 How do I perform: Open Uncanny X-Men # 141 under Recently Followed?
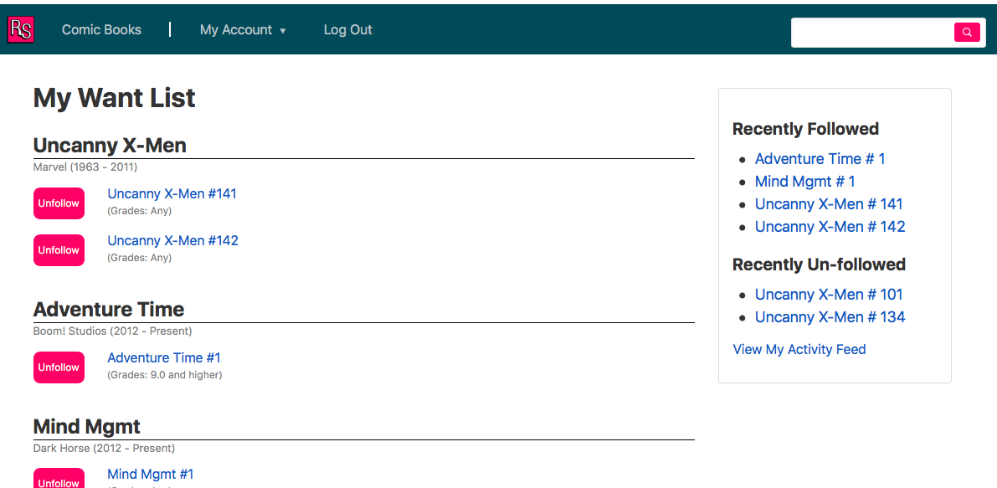(829, 204)
